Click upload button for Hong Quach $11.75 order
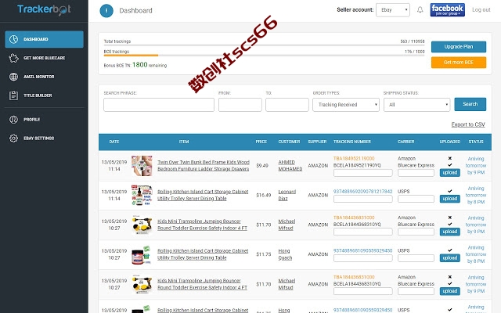 point(450,258)
